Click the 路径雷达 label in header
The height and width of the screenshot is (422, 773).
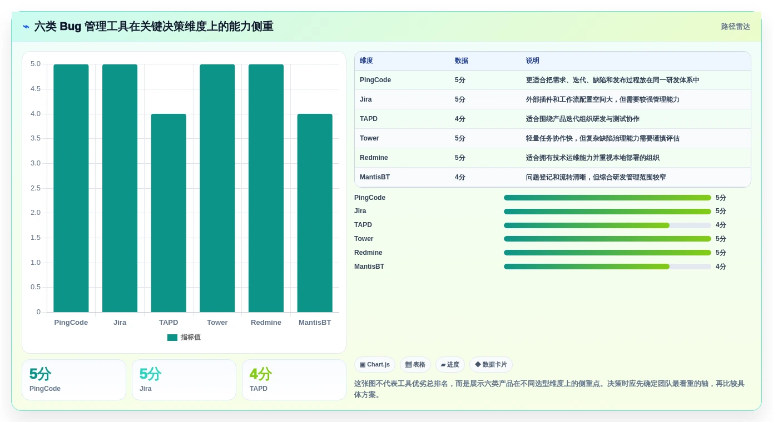735,27
